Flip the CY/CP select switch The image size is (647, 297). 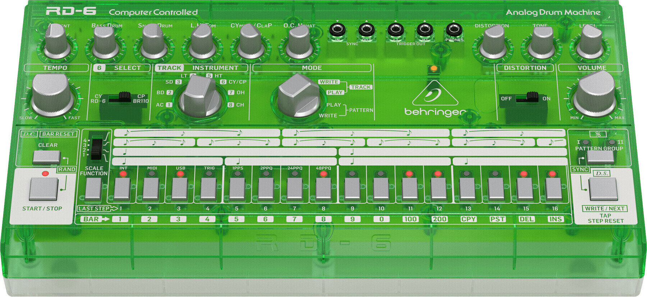point(124,97)
